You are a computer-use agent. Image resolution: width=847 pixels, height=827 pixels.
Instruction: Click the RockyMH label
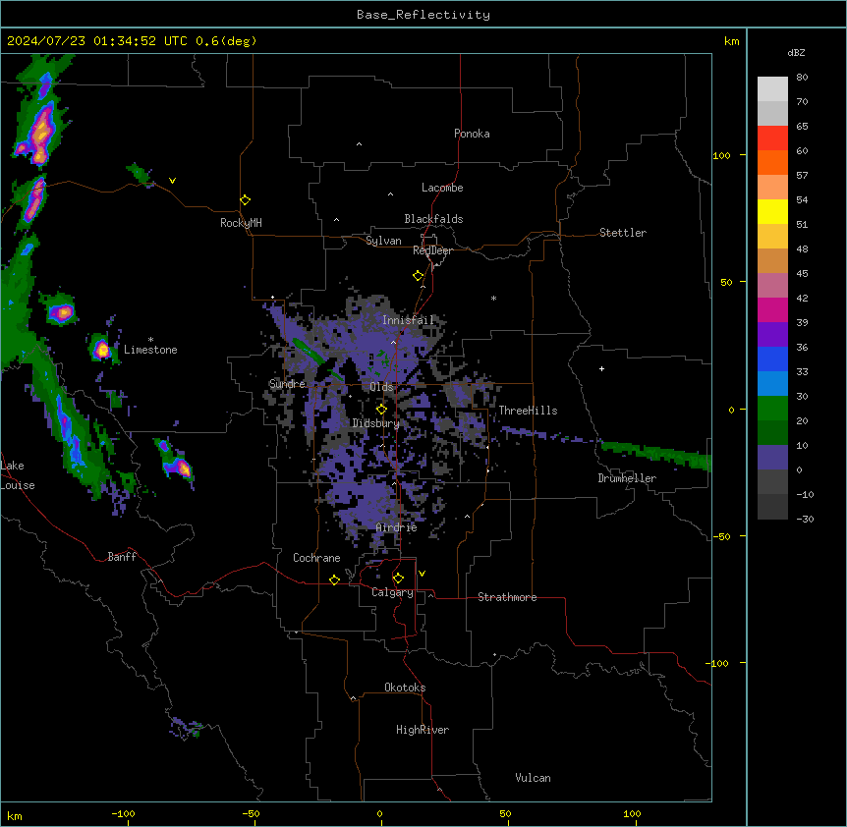coord(241,223)
